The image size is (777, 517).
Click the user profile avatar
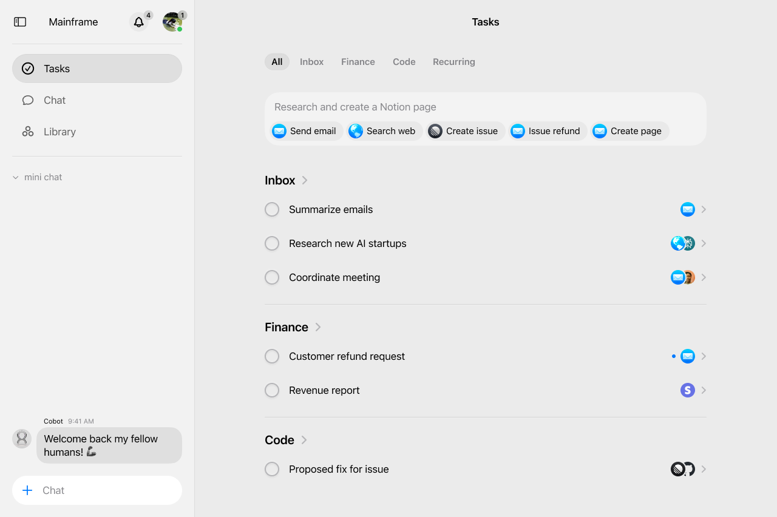(172, 22)
